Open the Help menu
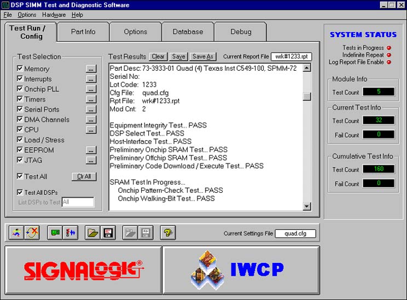 (x=77, y=15)
